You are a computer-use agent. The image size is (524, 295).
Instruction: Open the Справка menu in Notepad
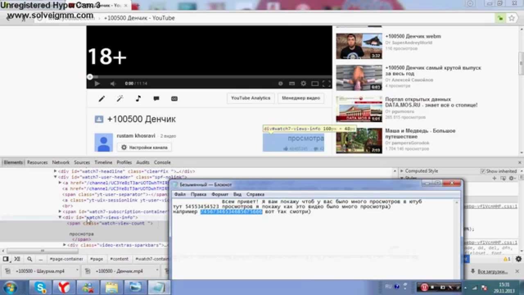click(255, 194)
